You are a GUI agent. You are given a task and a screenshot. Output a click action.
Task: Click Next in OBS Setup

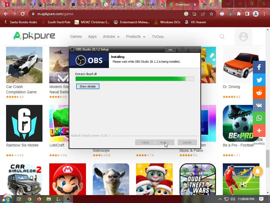pyautogui.click(x=164, y=142)
